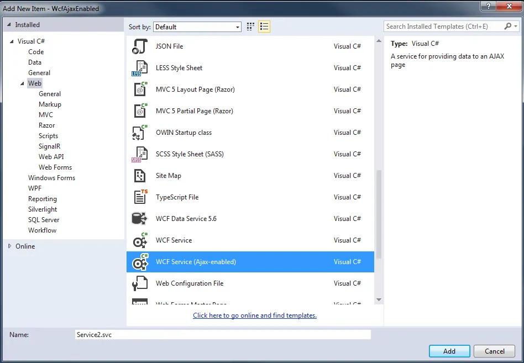Select General under Visual C#
This screenshot has width=524, height=363.
[x=39, y=73]
